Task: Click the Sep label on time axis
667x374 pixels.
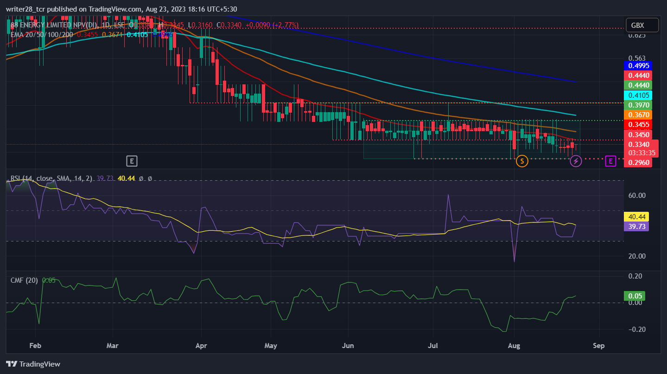Action: 599,346
